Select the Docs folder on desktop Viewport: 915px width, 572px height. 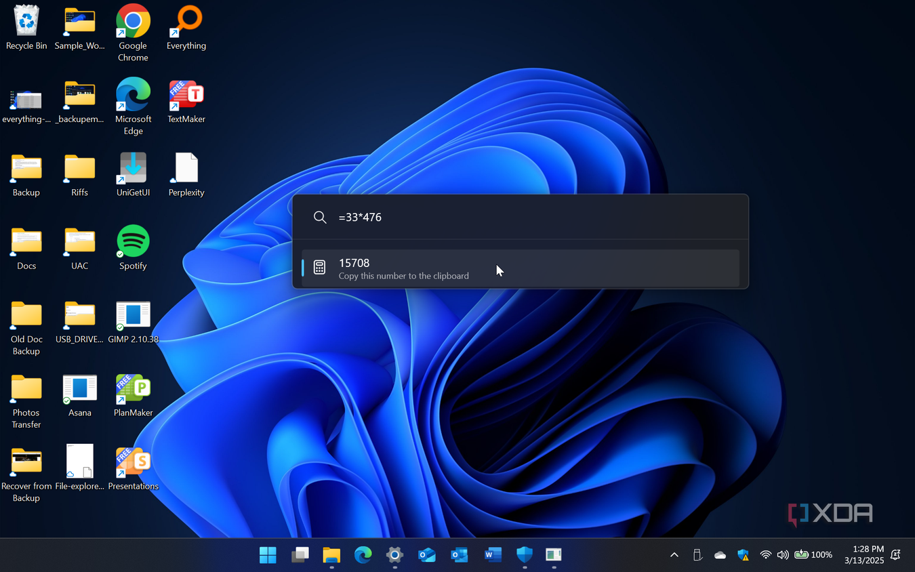(26, 247)
